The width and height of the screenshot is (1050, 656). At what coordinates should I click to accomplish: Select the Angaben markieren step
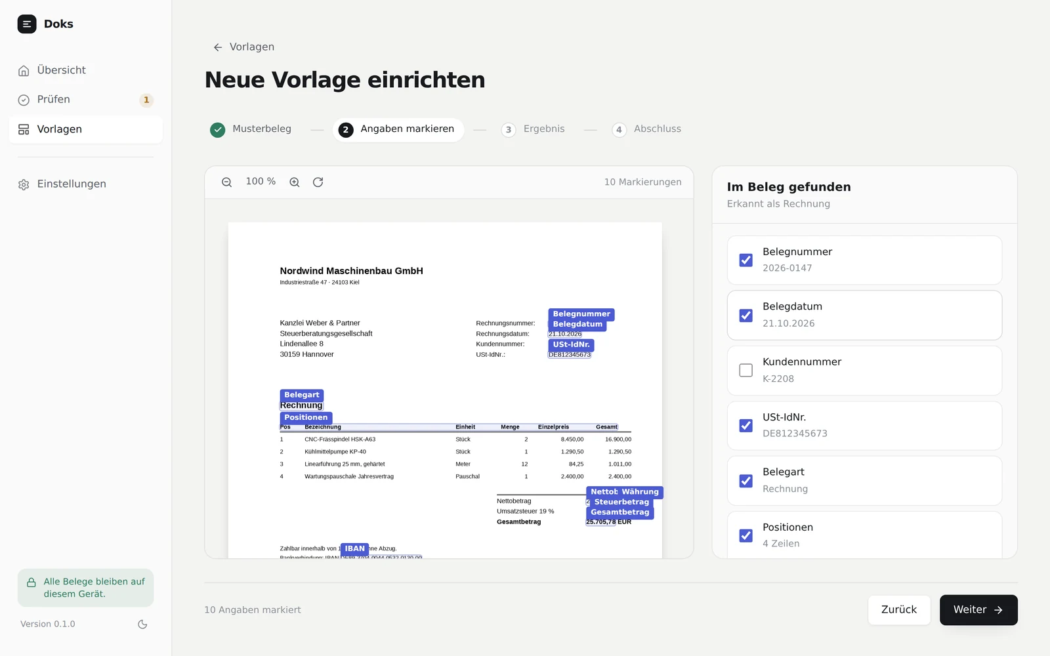397,129
